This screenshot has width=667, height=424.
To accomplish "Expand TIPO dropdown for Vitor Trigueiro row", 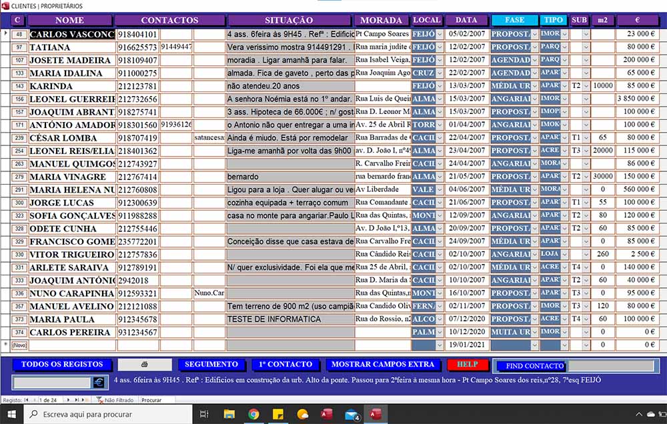I will 564,254.
